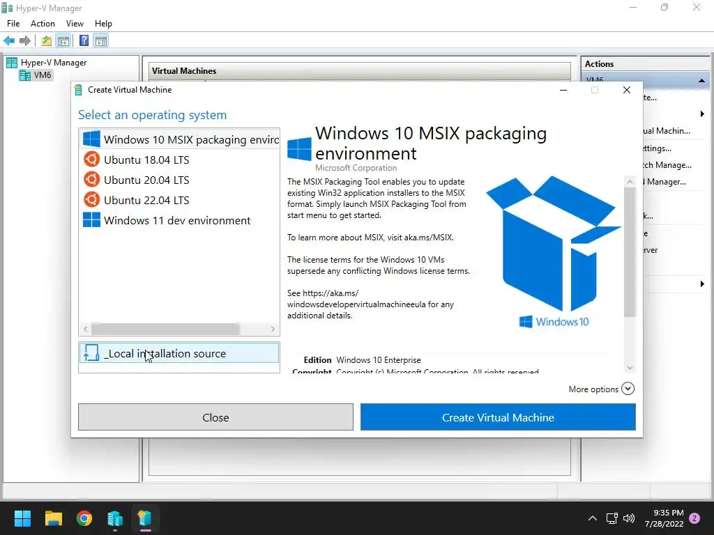Viewport: 714px width, 535px height.
Task: Click the Ubuntu icon beside Ubuntu 20.04 LTS
Action: [x=91, y=179]
